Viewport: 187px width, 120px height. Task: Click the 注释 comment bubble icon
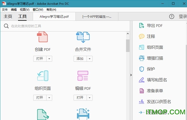[141, 36]
